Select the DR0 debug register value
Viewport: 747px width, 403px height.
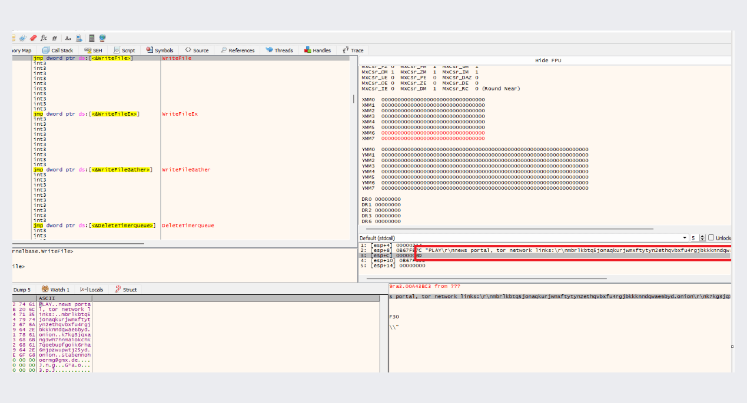coord(387,199)
